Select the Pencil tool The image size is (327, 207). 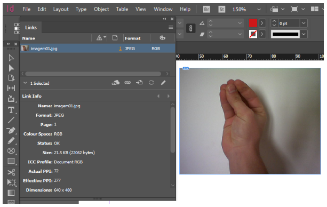[x=11, y=141]
